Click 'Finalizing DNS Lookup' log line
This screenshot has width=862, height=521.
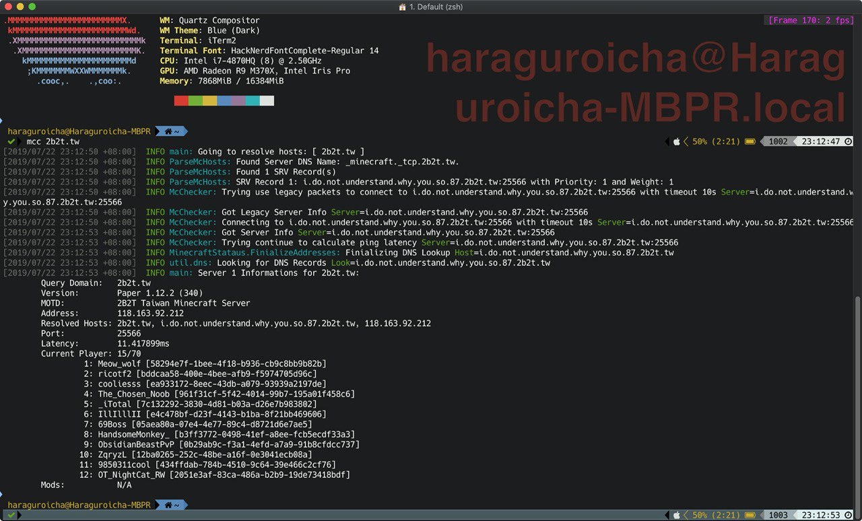coord(338,252)
